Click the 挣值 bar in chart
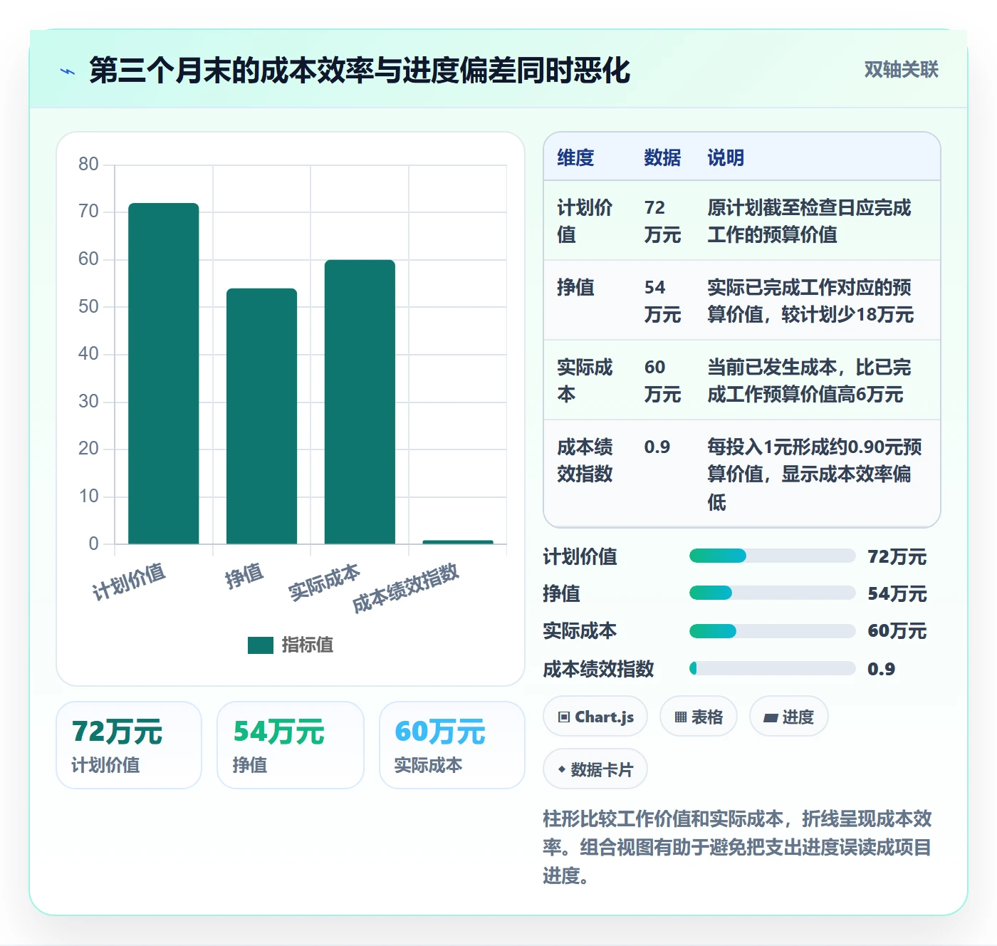997x946 pixels. coord(261,416)
